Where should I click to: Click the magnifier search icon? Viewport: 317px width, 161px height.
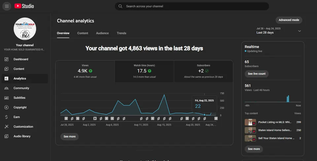point(120,6)
